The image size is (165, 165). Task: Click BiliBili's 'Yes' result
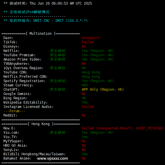(85, 154)
